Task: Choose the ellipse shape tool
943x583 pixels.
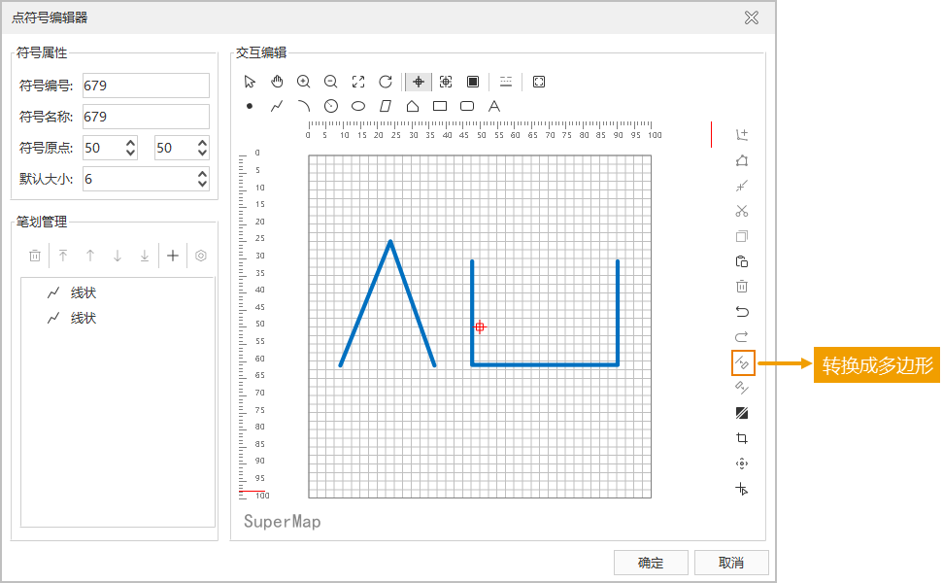Action: [x=358, y=106]
